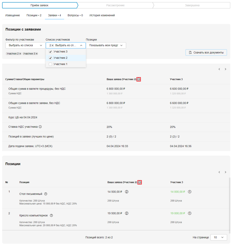
Task: Click help icon beside Стол письменный
Action: [x=46, y=194]
